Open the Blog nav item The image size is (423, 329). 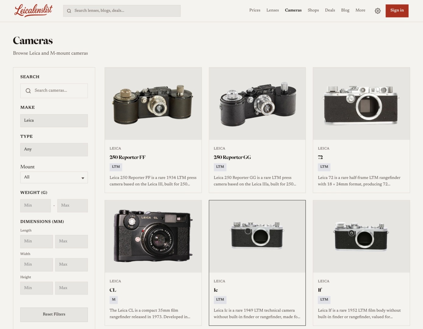coord(345,10)
